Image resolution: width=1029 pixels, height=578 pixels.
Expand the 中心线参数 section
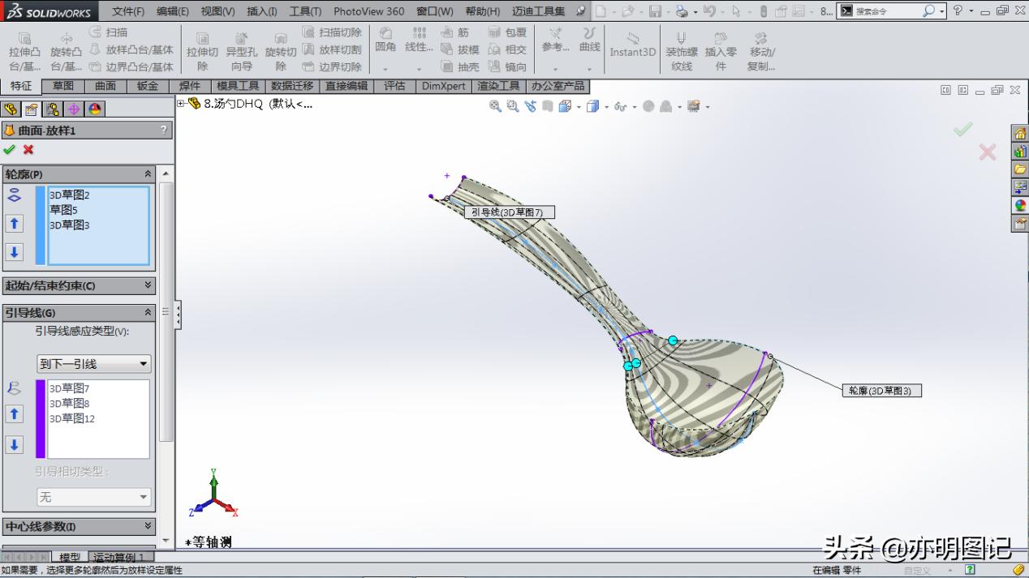[x=79, y=524]
